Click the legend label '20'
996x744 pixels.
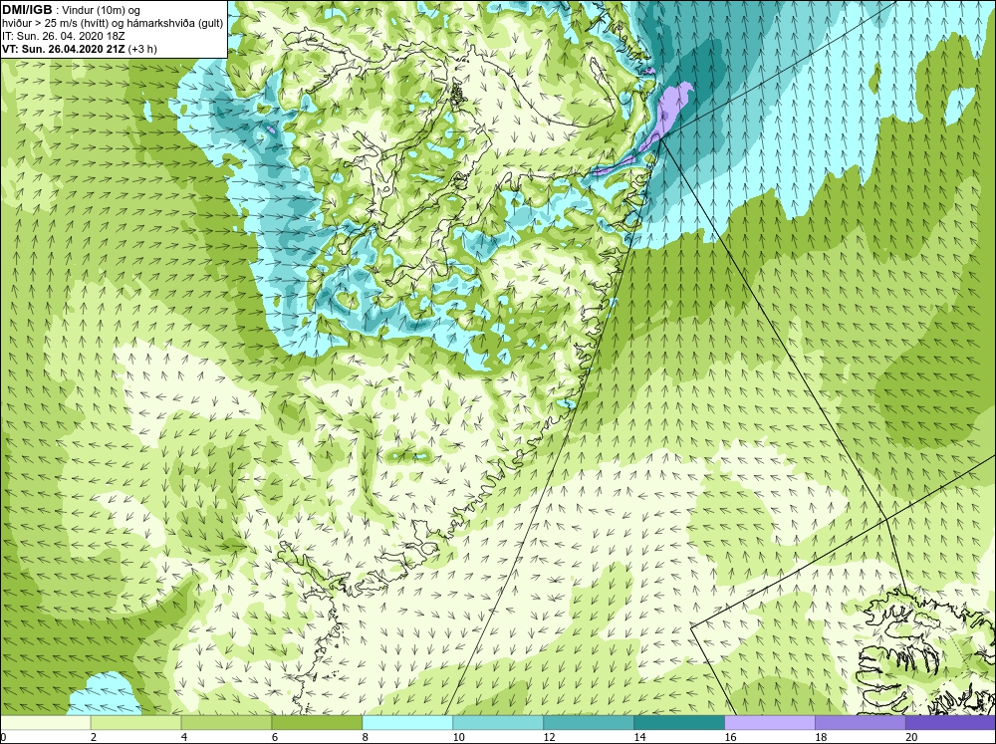pyautogui.click(x=911, y=737)
